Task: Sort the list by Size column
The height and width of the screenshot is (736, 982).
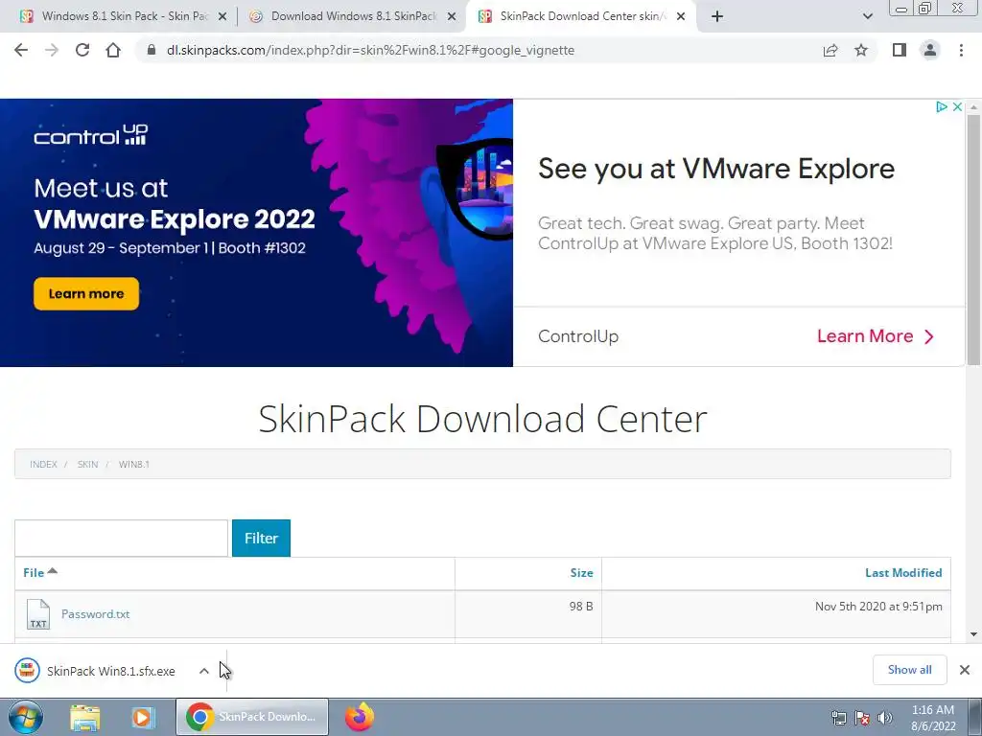Action: (x=581, y=573)
